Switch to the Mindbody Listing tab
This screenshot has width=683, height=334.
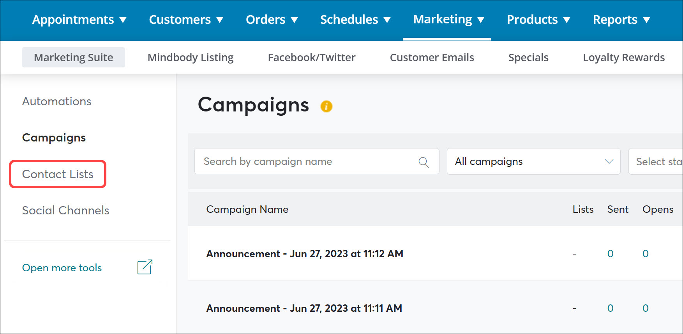pyautogui.click(x=190, y=57)
